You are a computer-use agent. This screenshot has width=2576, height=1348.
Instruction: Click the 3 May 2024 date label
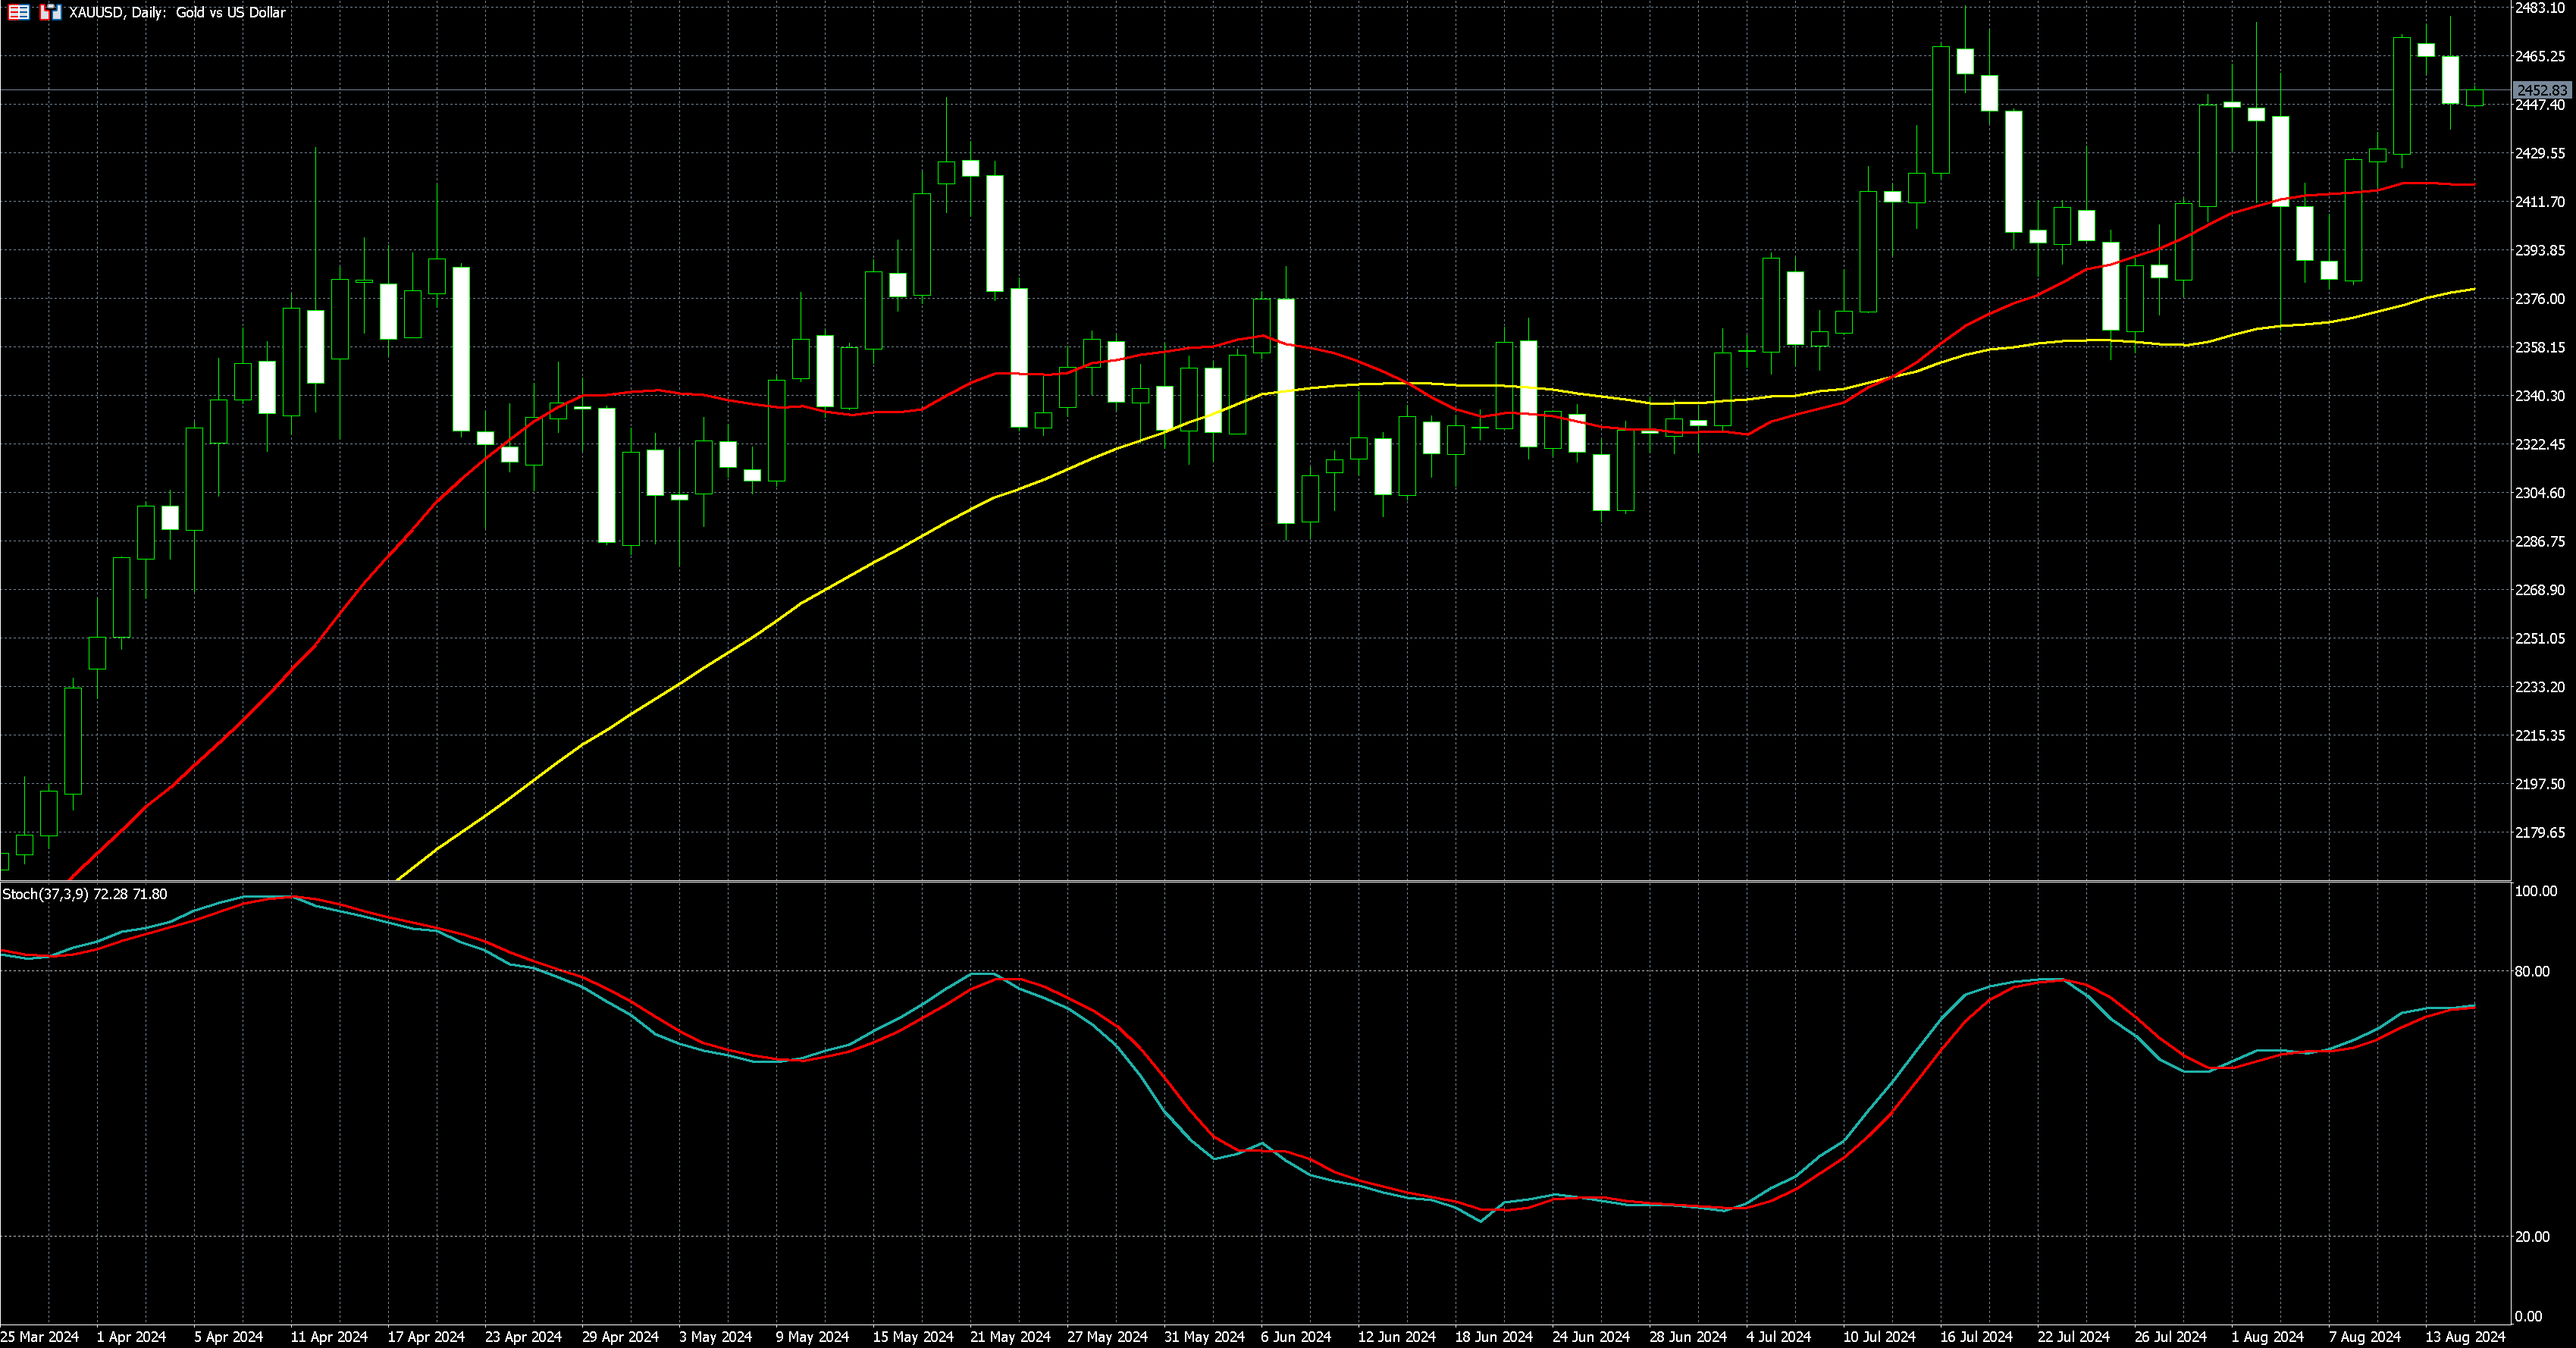(715, 1337)
